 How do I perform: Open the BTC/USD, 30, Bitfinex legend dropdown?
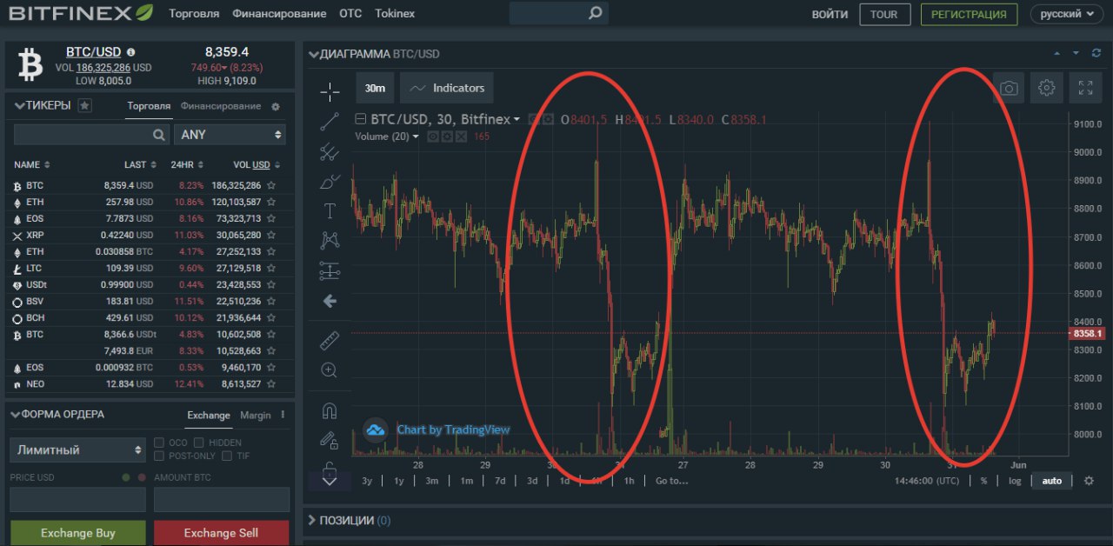[517, 119]
